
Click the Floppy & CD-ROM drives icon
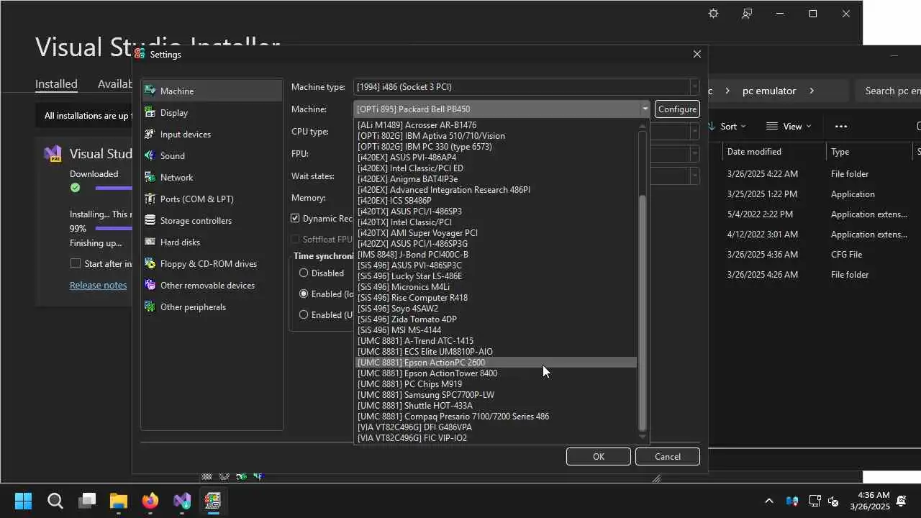tap(150, 263)
